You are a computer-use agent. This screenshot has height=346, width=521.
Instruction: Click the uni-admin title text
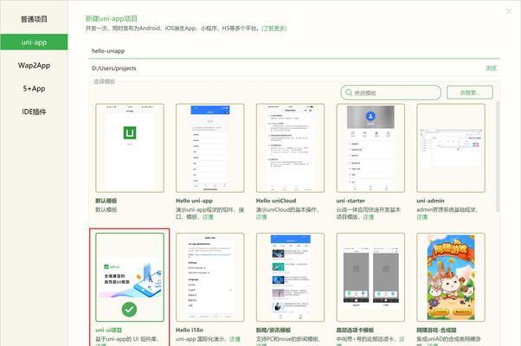pyautogui.click(x=430, y=201)
